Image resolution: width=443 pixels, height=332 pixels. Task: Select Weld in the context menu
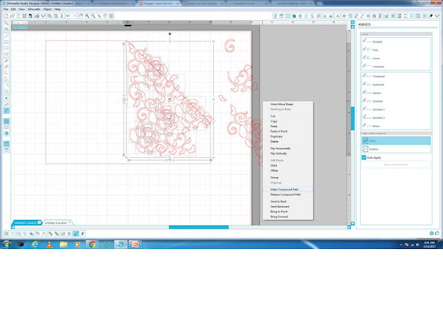(x=288, y=165)
